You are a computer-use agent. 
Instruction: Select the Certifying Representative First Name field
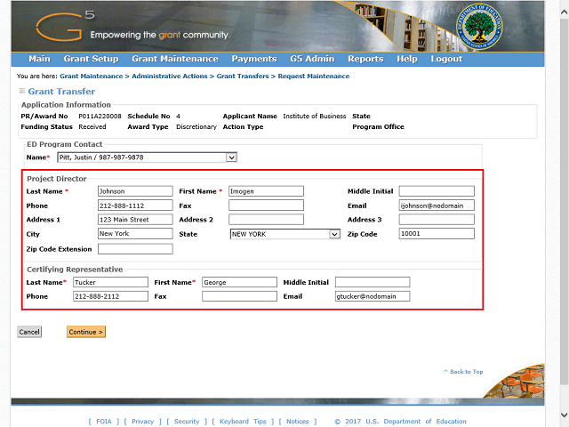pos(239,282)
